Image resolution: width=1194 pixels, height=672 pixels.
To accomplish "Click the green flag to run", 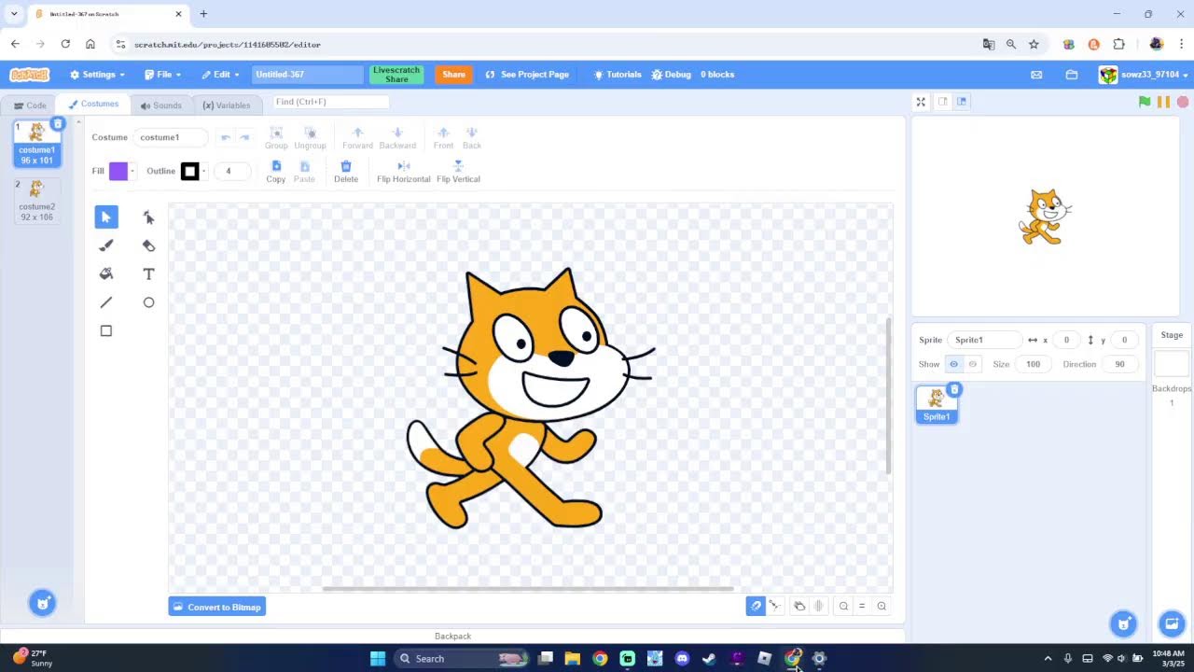I will [x=1145, y=102].
